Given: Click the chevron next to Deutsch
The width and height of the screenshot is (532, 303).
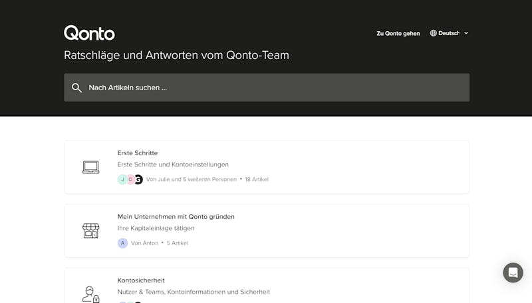Looking at the screenshot, I should [x=466, y=33].
